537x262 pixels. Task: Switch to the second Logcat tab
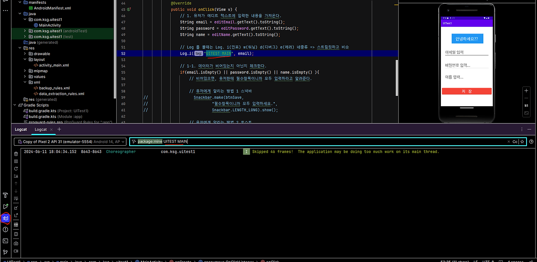[41, 129]
